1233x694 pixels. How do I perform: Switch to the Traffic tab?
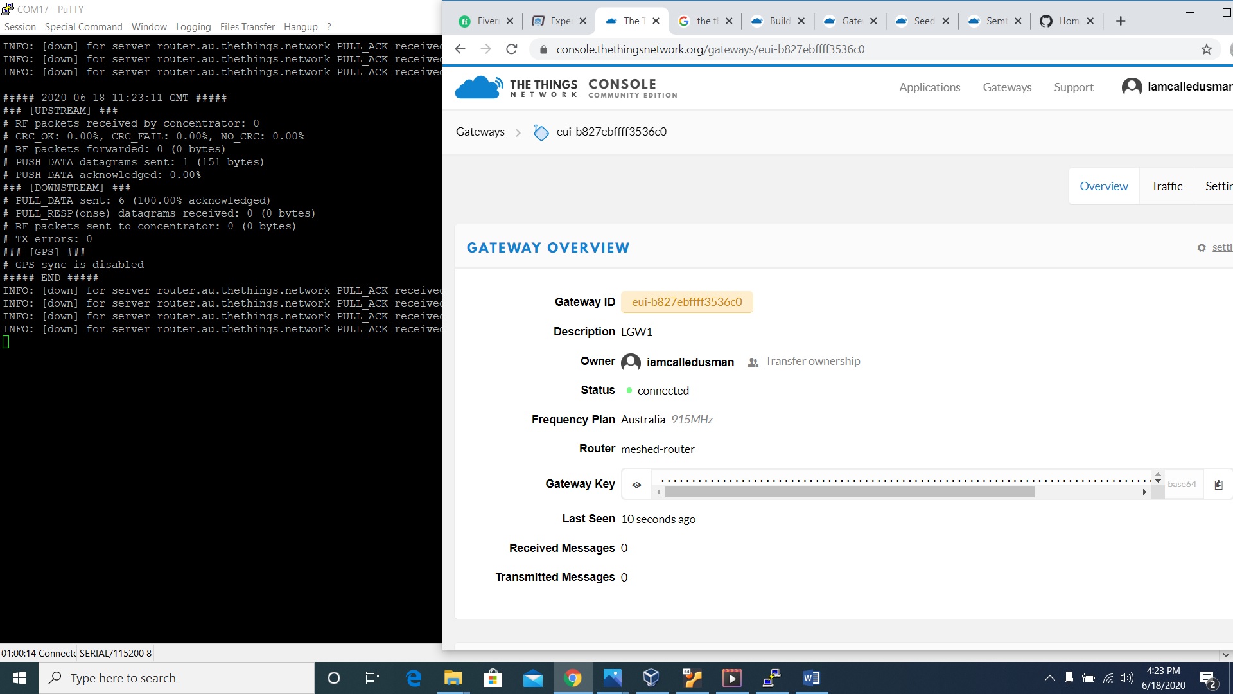(1166, 186)
